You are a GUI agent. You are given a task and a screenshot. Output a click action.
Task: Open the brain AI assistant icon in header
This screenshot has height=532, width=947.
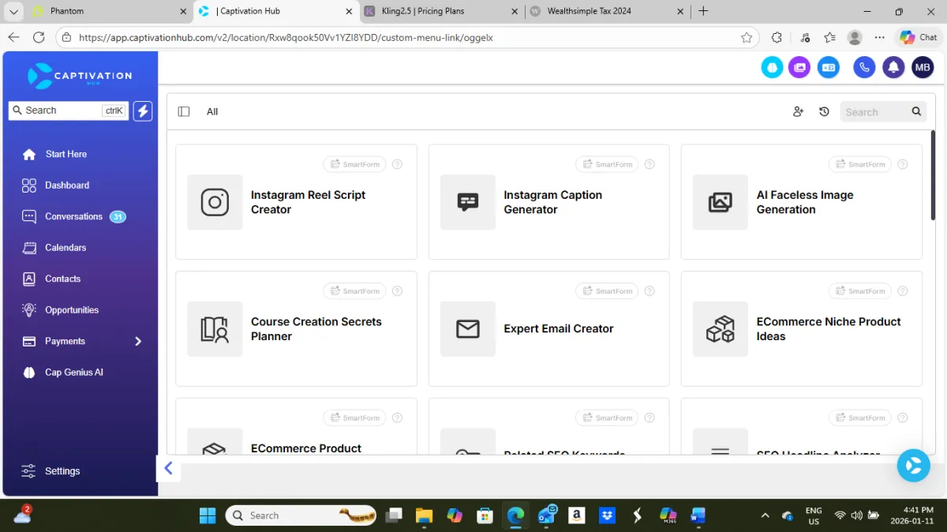[772, 68]
